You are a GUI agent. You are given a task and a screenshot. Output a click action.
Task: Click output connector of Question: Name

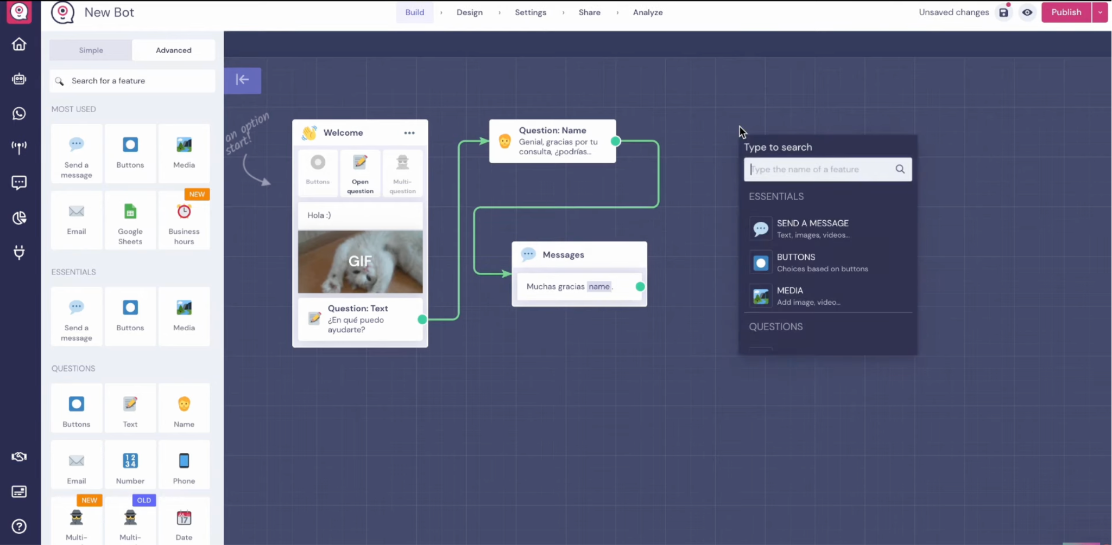click(615, 141)
